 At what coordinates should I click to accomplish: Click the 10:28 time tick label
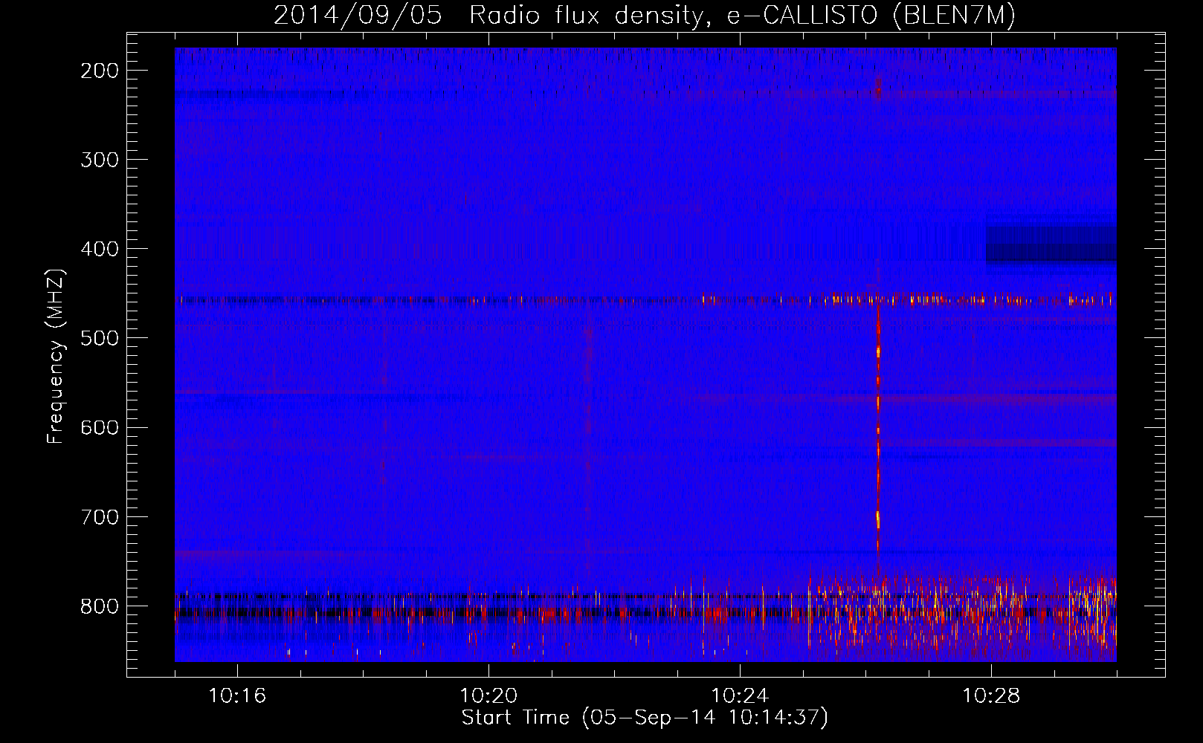click(991, 696)
